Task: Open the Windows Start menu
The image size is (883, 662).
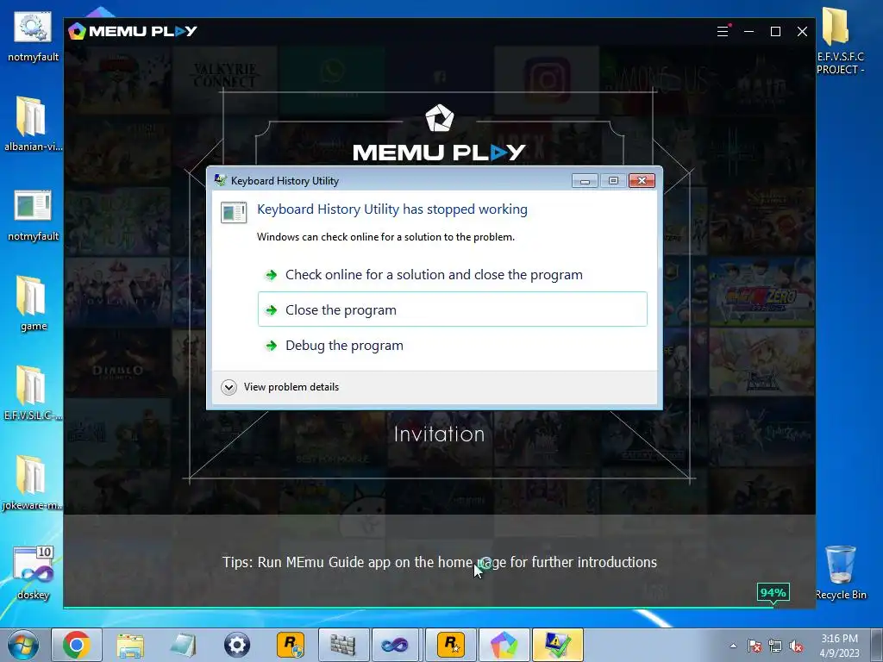Action: (23, 645)
